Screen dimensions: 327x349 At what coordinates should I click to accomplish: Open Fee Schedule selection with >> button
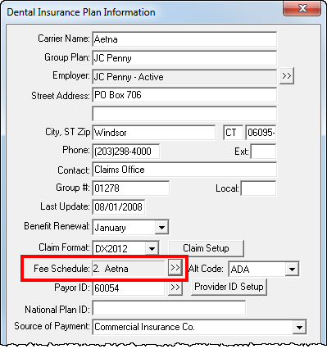click(175, 268)
